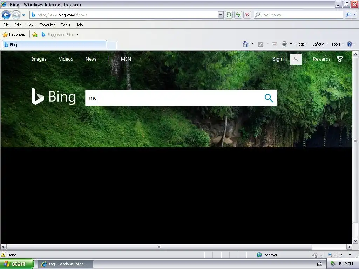Open the Rewards link

[322, 59]
